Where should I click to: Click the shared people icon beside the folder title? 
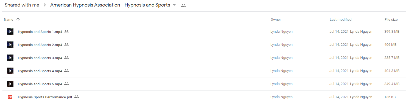183,5
